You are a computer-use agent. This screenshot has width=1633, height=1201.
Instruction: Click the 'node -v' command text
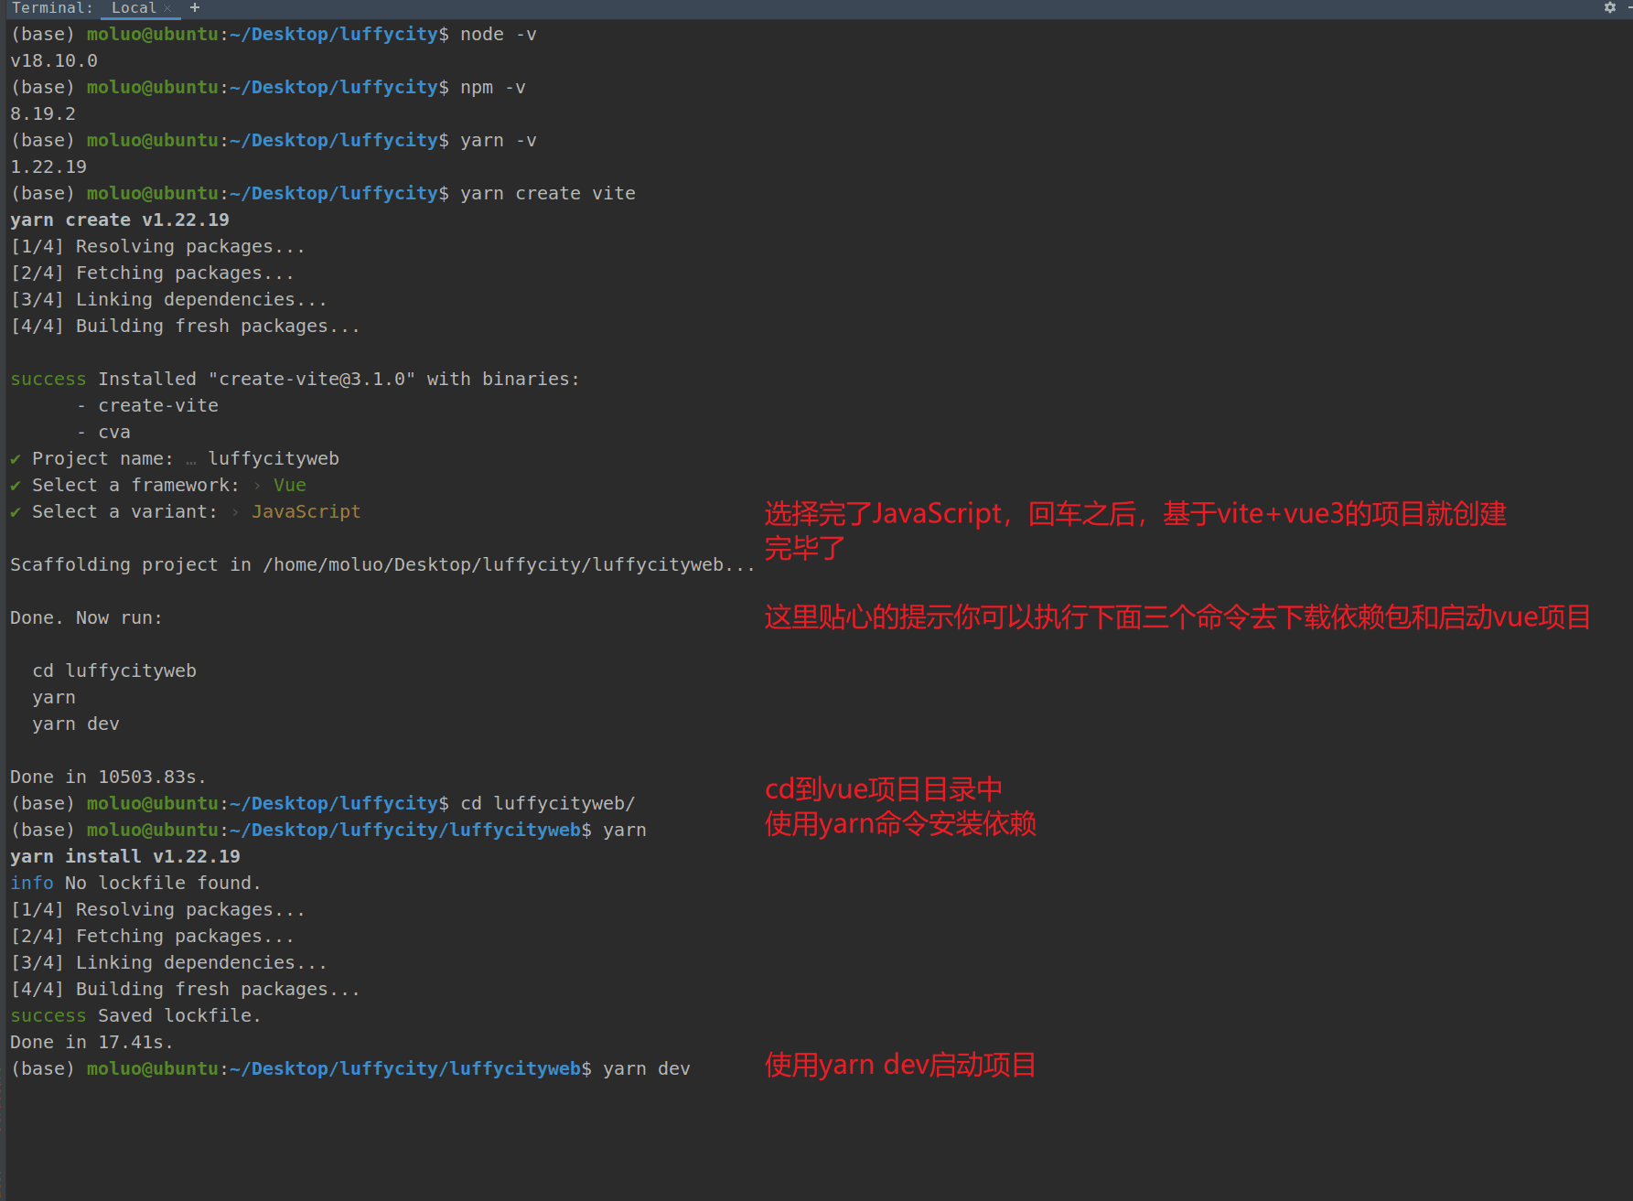(x=499, y=34)
